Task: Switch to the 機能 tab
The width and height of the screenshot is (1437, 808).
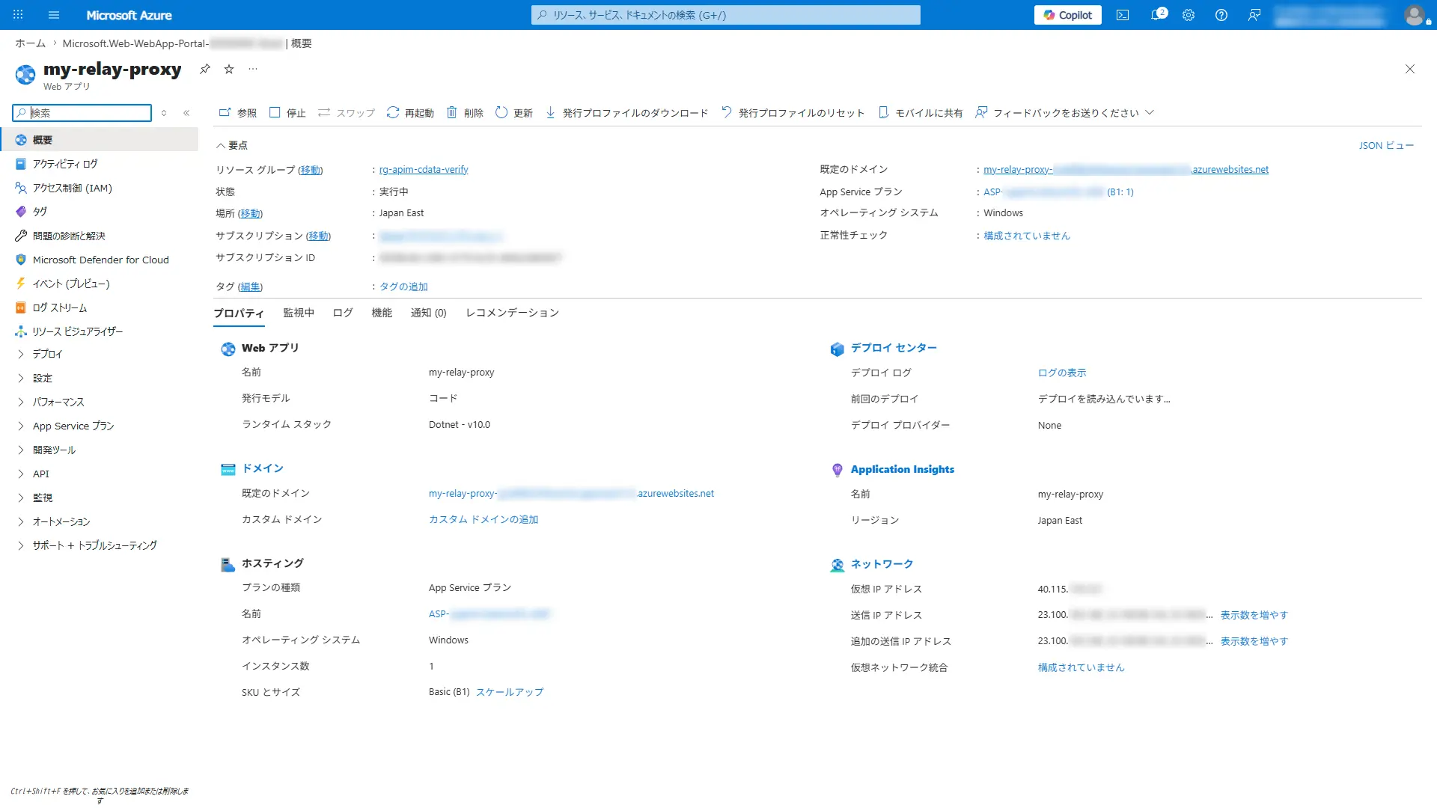Action: [382, 313]
